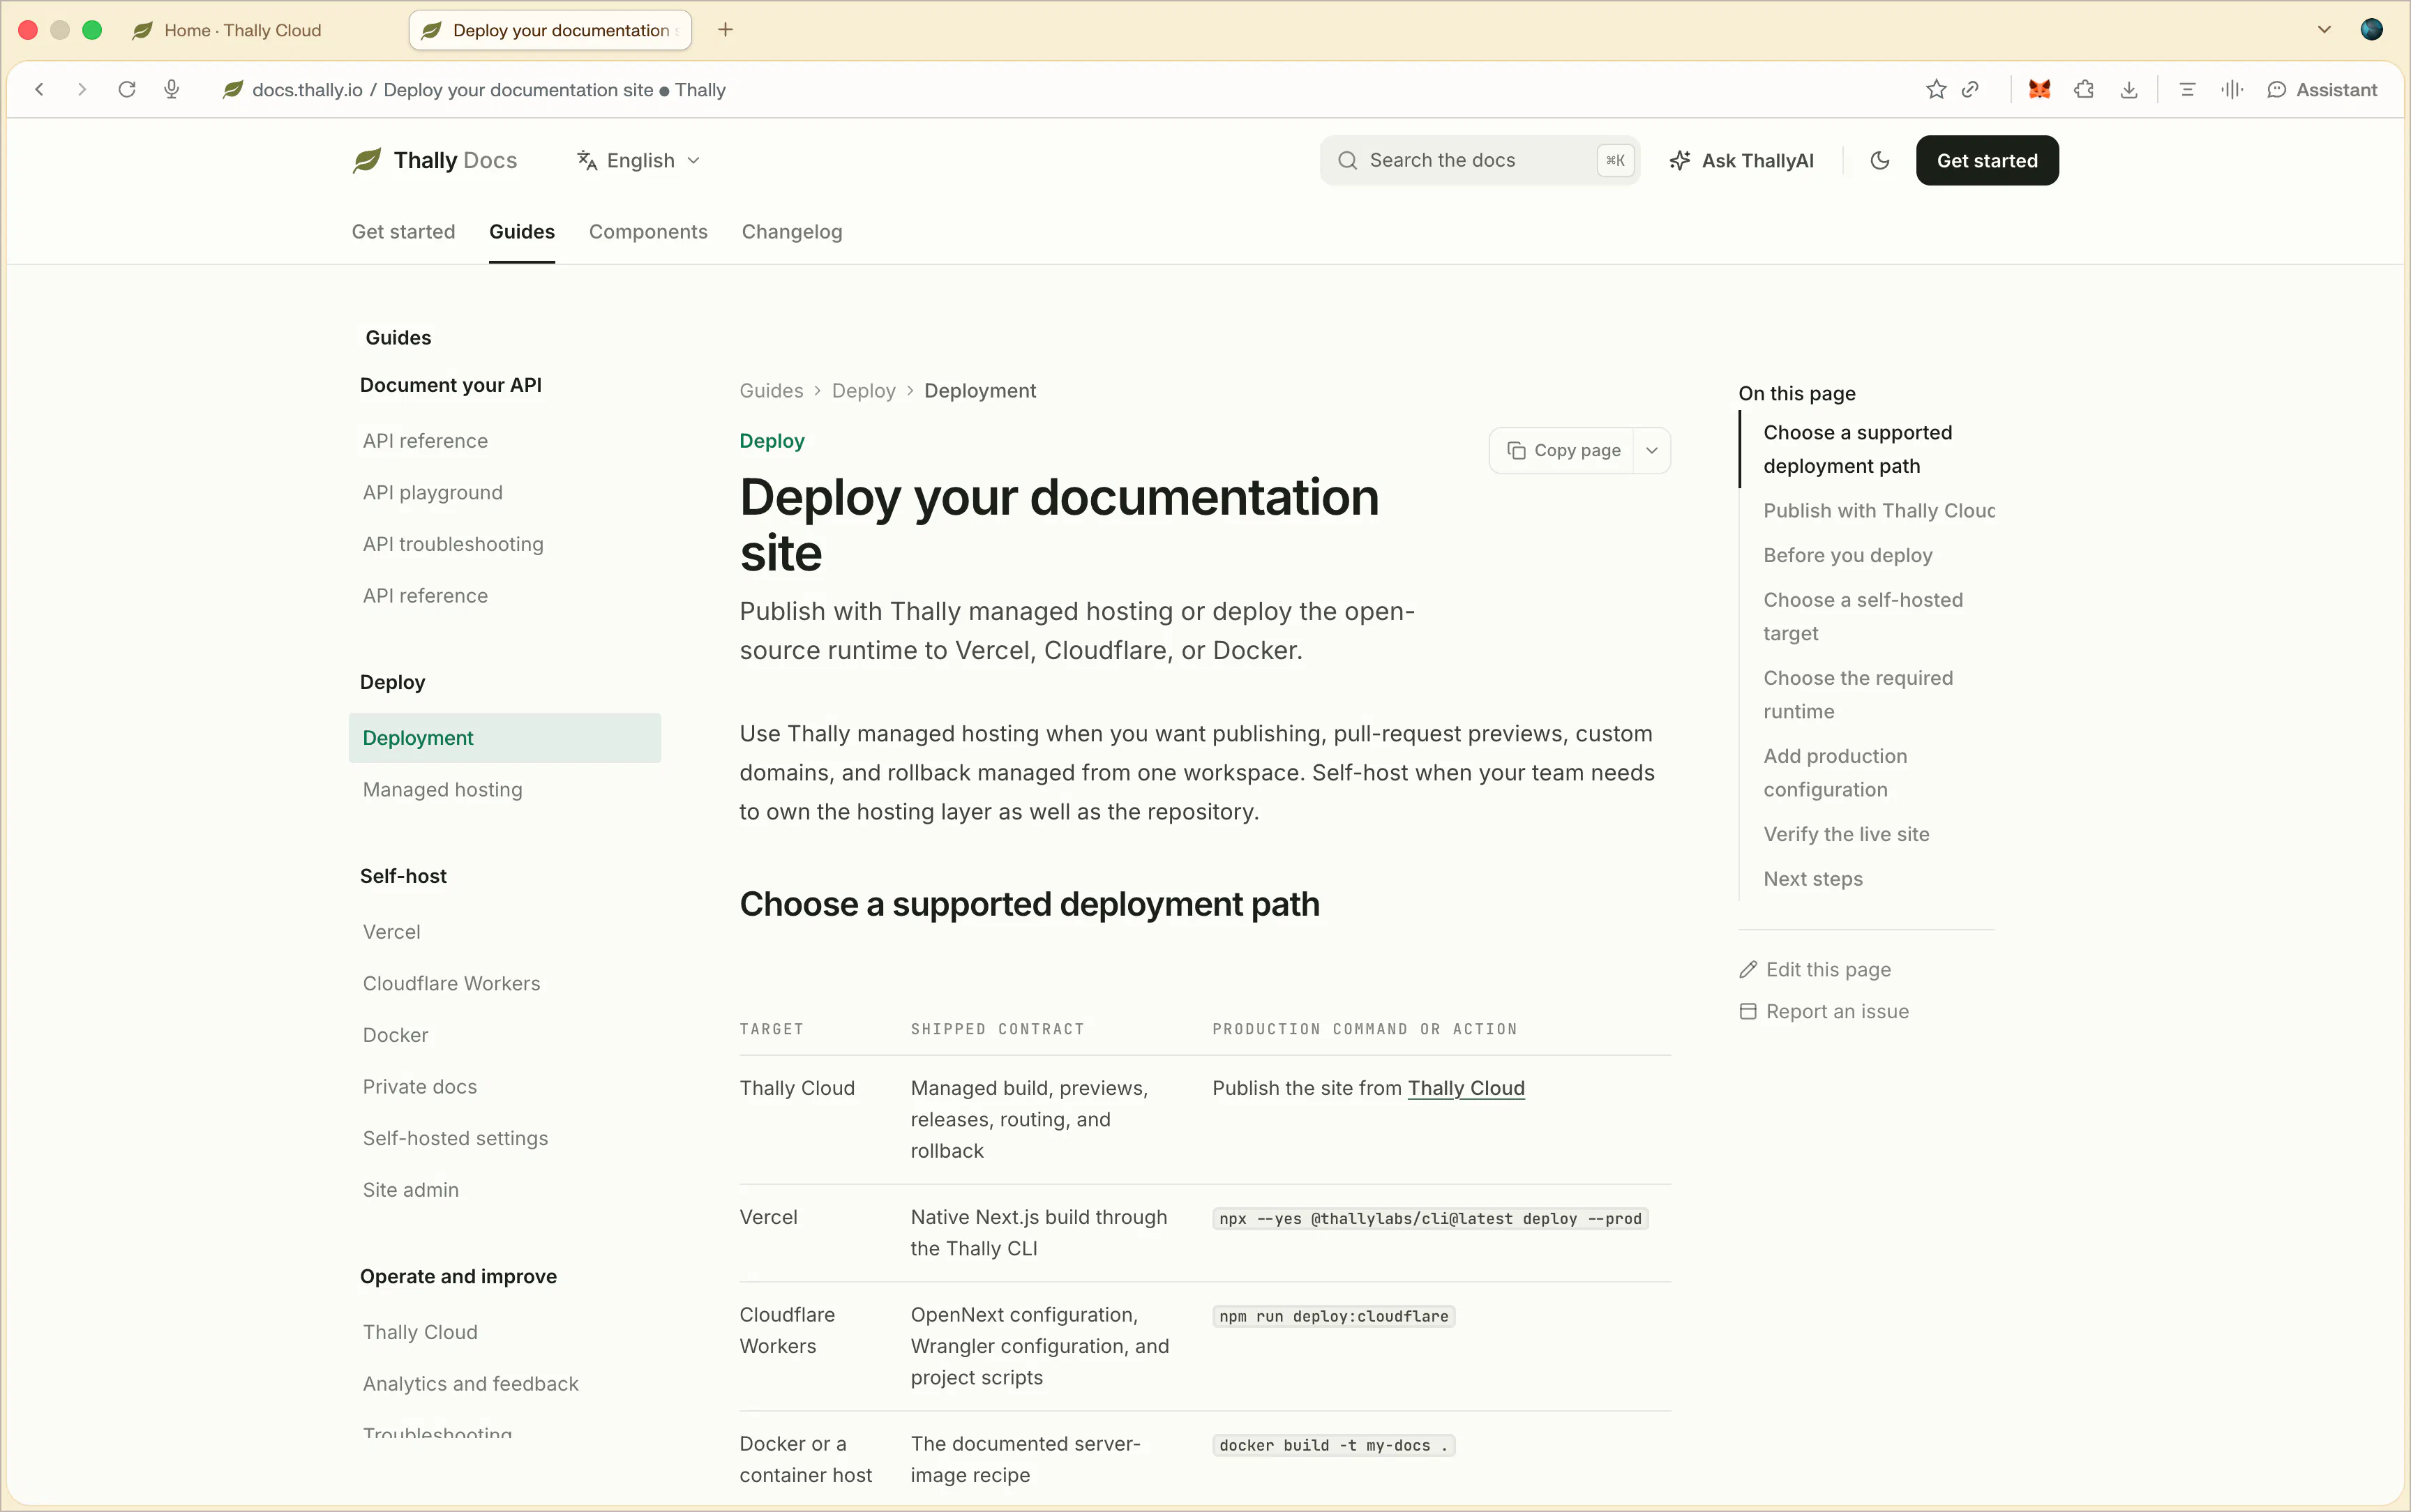Click the Choose a supported deployment path heading
Image resolution: width=2411 pixels, height=1512 pixels.
[x=1029, y=904]
